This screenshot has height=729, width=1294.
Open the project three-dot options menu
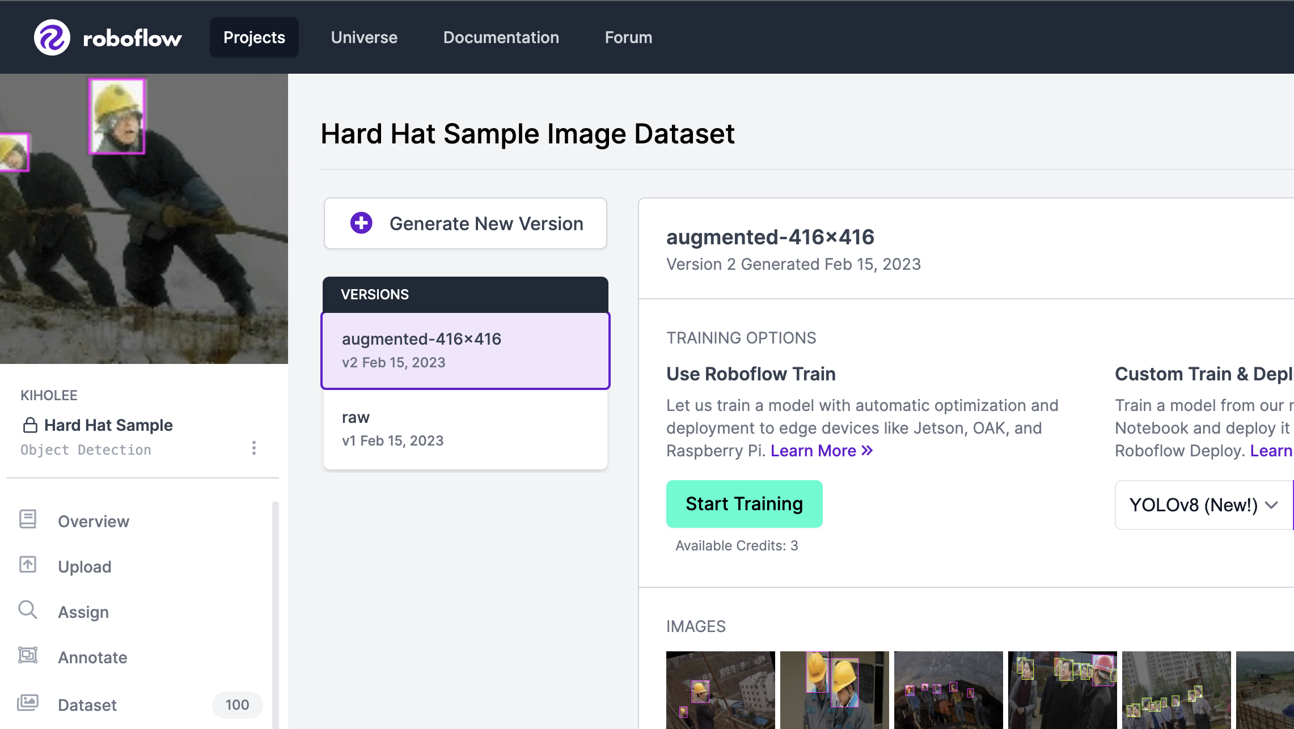tap(253, 448)
